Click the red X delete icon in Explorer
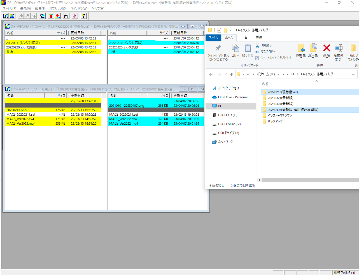 coord(327,48)
